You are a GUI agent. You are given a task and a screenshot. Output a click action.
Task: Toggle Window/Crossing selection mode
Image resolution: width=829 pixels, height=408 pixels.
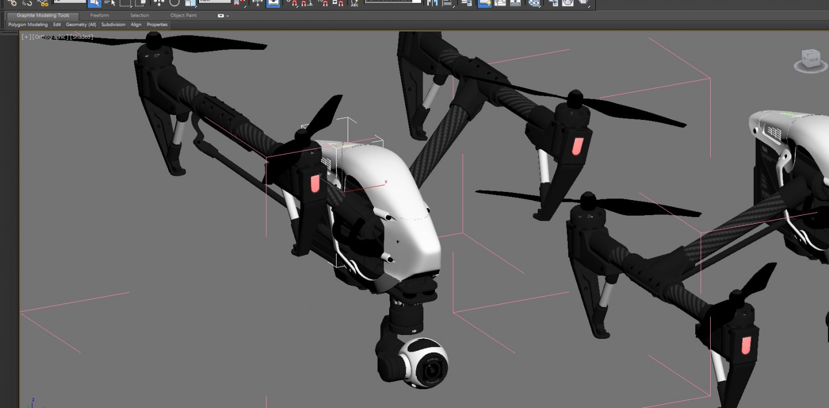140,3
